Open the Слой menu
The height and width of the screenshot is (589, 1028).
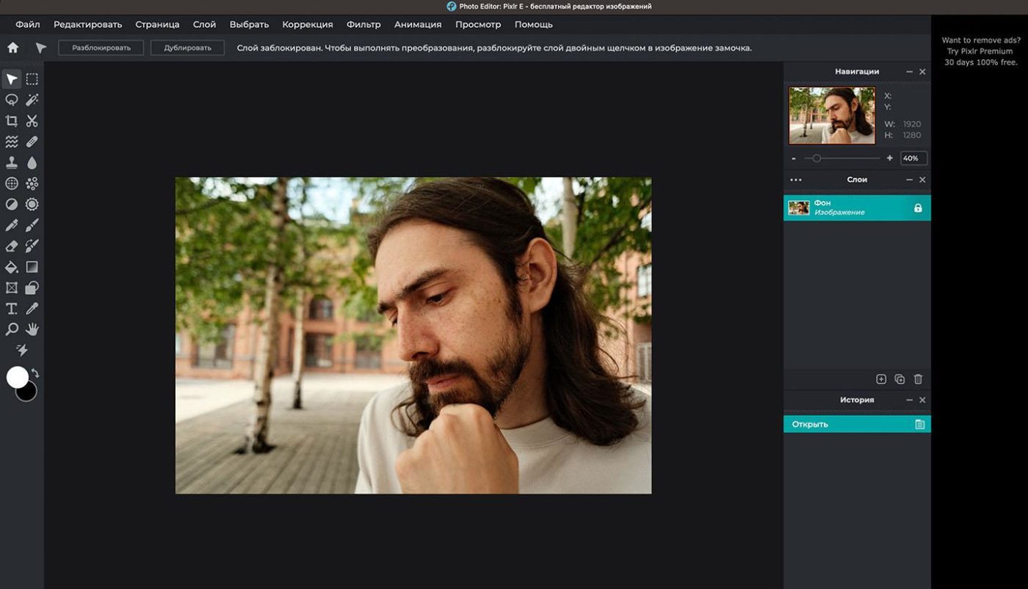(204, 24)
